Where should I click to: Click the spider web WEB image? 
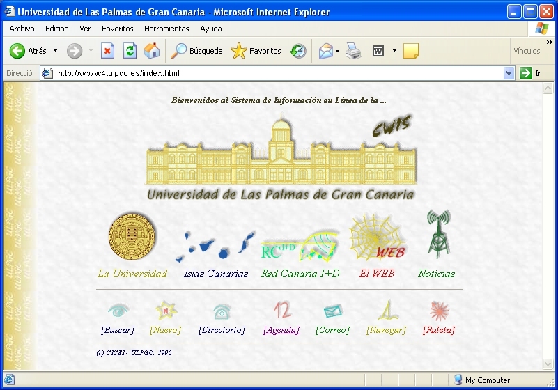(x=377, y=237)
